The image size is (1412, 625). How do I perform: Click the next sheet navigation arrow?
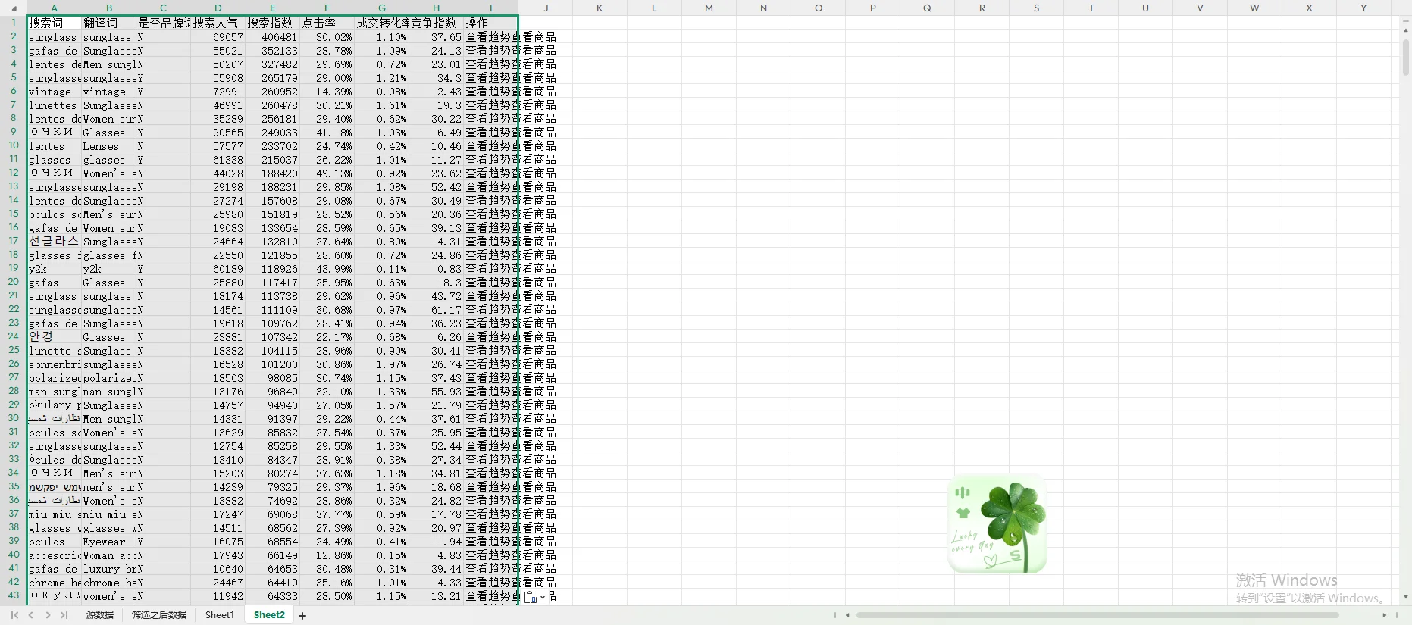point(48,615)
